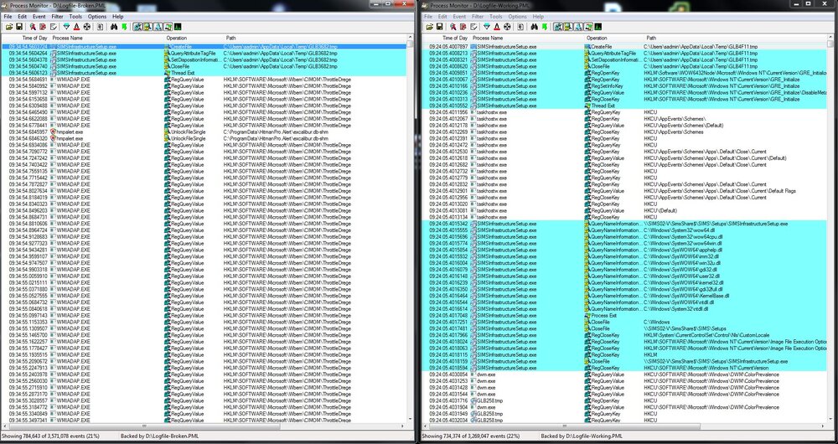Click Clear display icon in Logfile-Working window
The height and width of the screenshot is (444, 838).
pyautogui.click(x=473, y=27)
